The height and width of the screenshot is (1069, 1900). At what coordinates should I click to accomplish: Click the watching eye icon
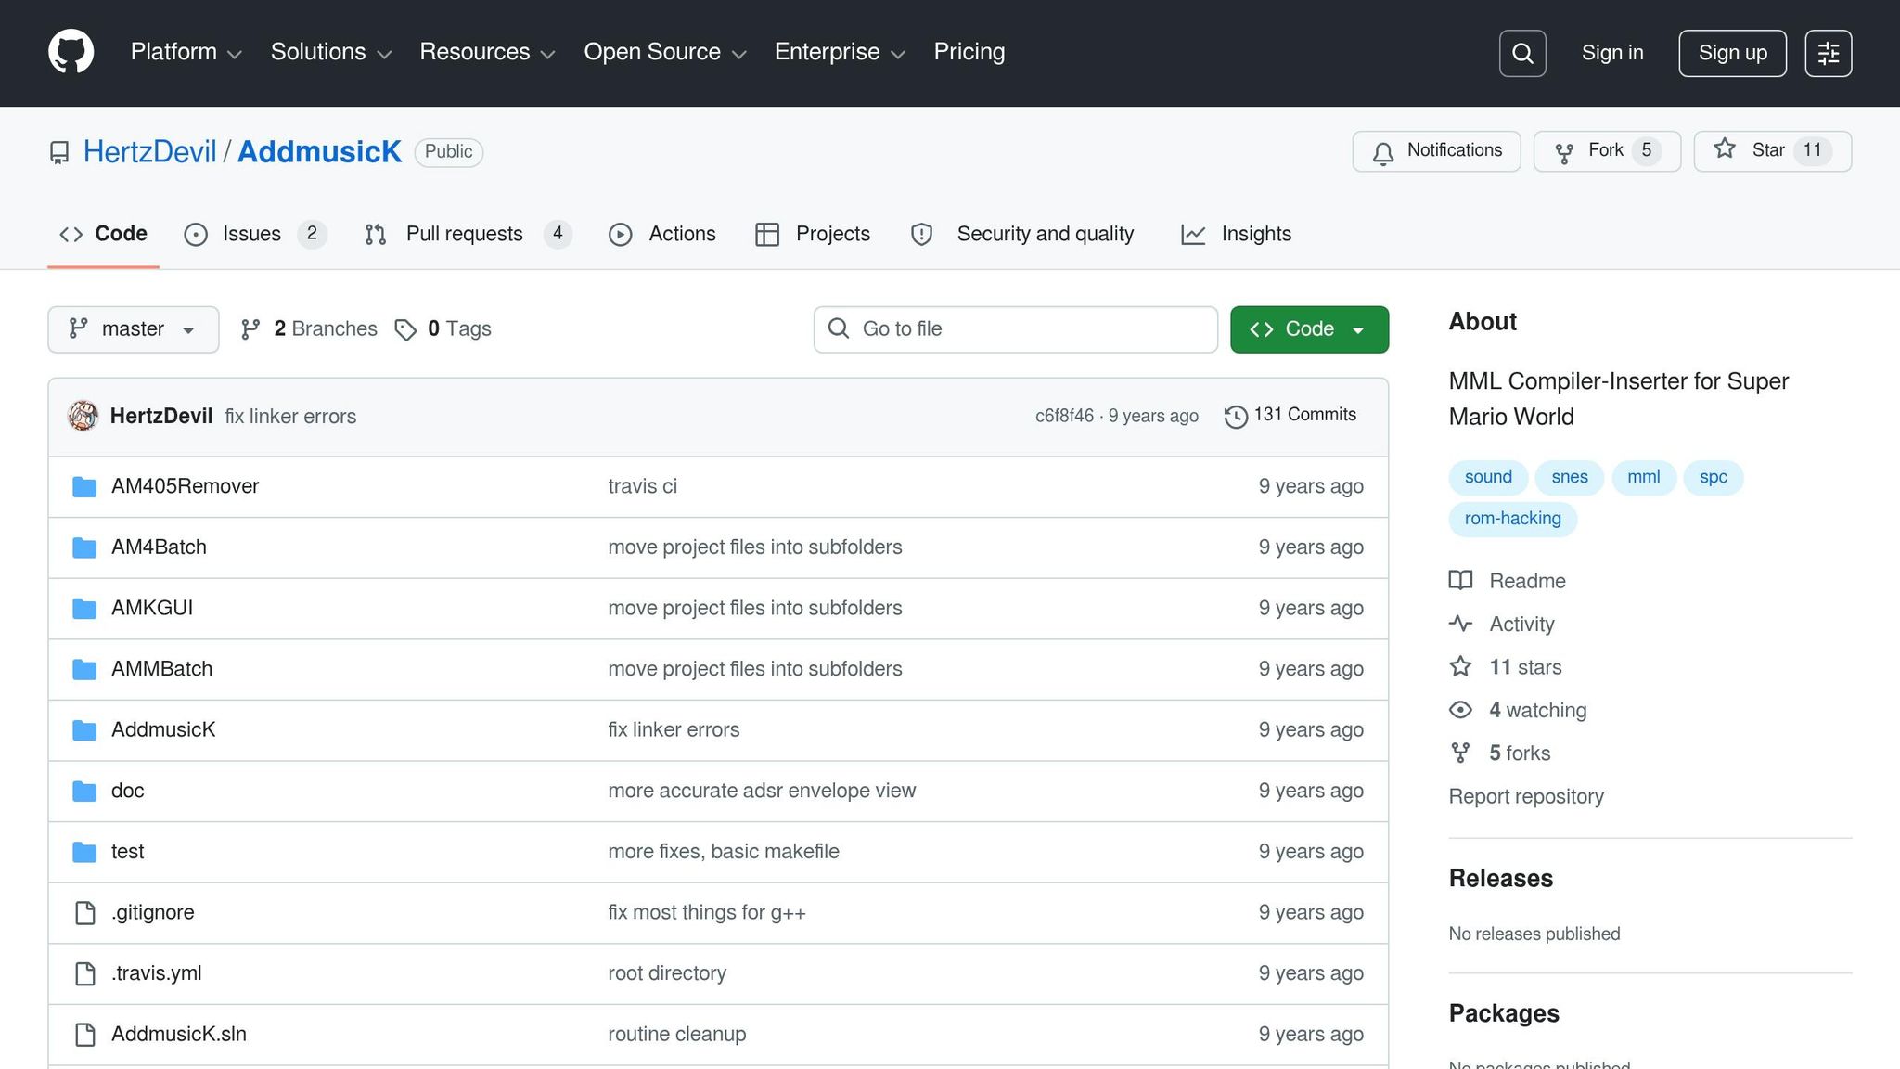coord(1461,710)
